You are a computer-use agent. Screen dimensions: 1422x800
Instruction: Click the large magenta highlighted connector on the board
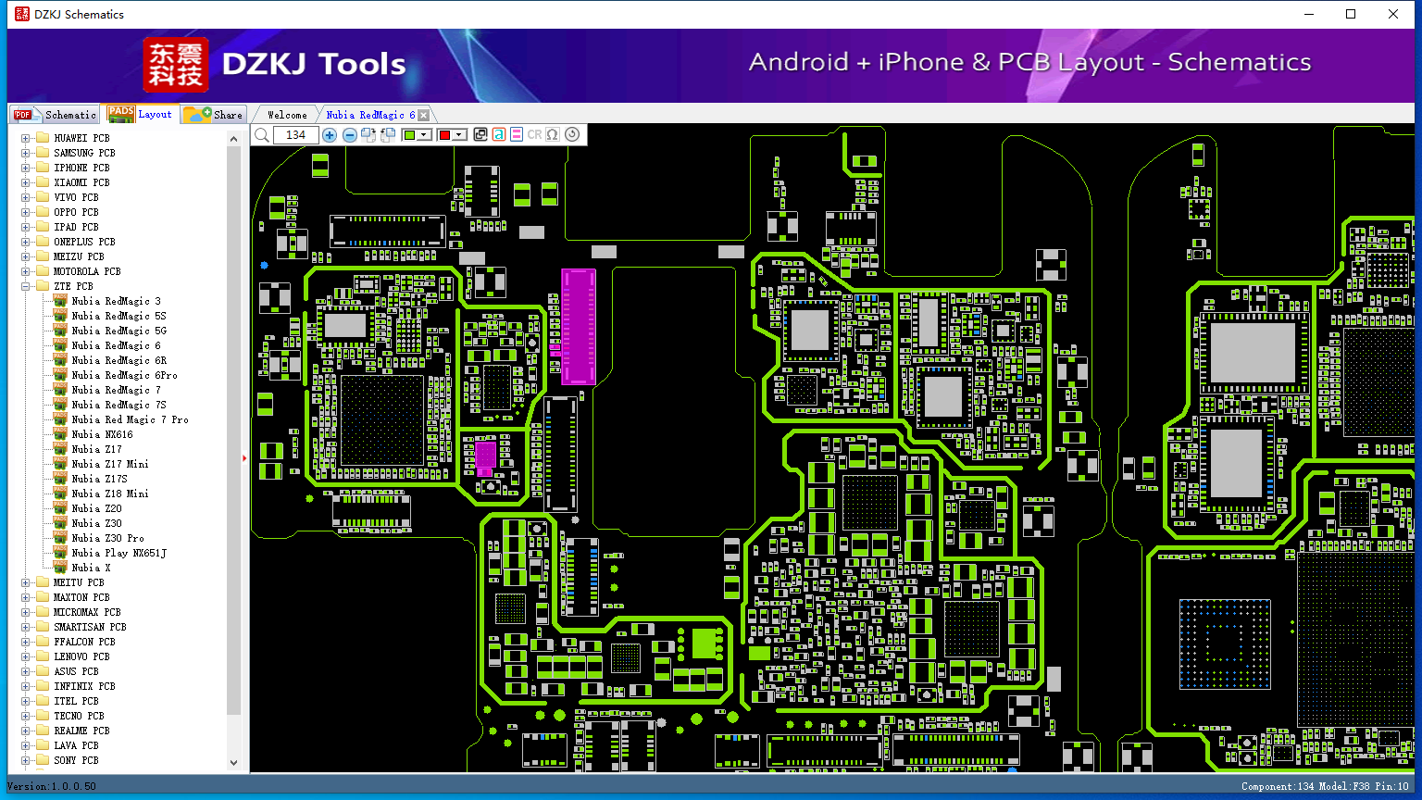(579, 326)
